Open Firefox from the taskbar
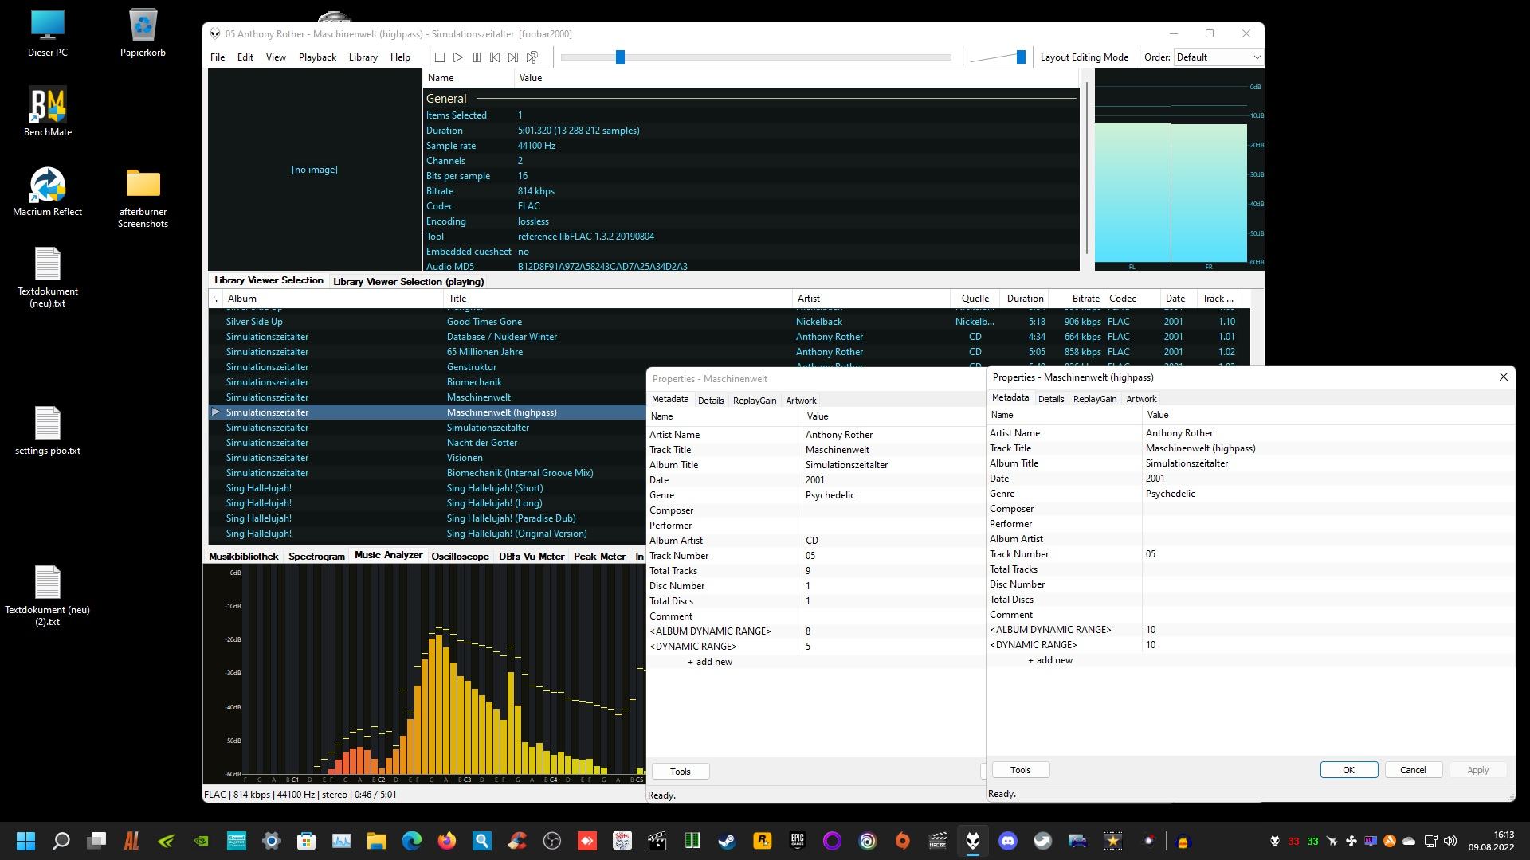1530x860 pixels. click(446, 841)
